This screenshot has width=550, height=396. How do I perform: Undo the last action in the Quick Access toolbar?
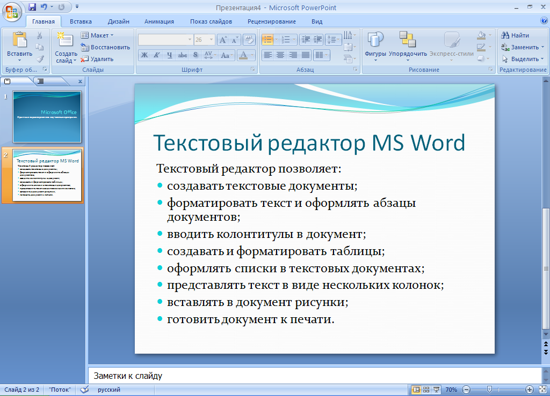point(44,6)
